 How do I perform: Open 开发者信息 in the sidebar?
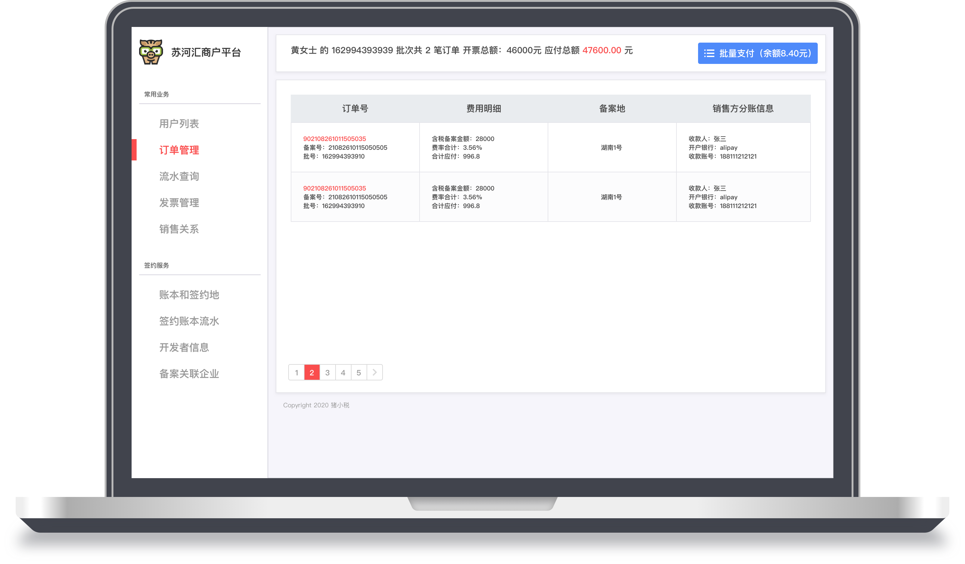click(184, 347)
